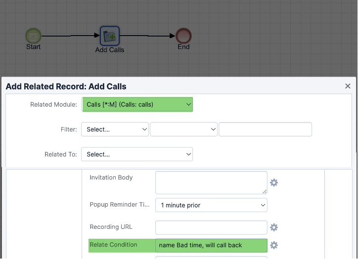Image resolution: width=358 pixels, height=259 pixels.
Task: Expand the Related To dropdown
Action: tap(137, 154)
